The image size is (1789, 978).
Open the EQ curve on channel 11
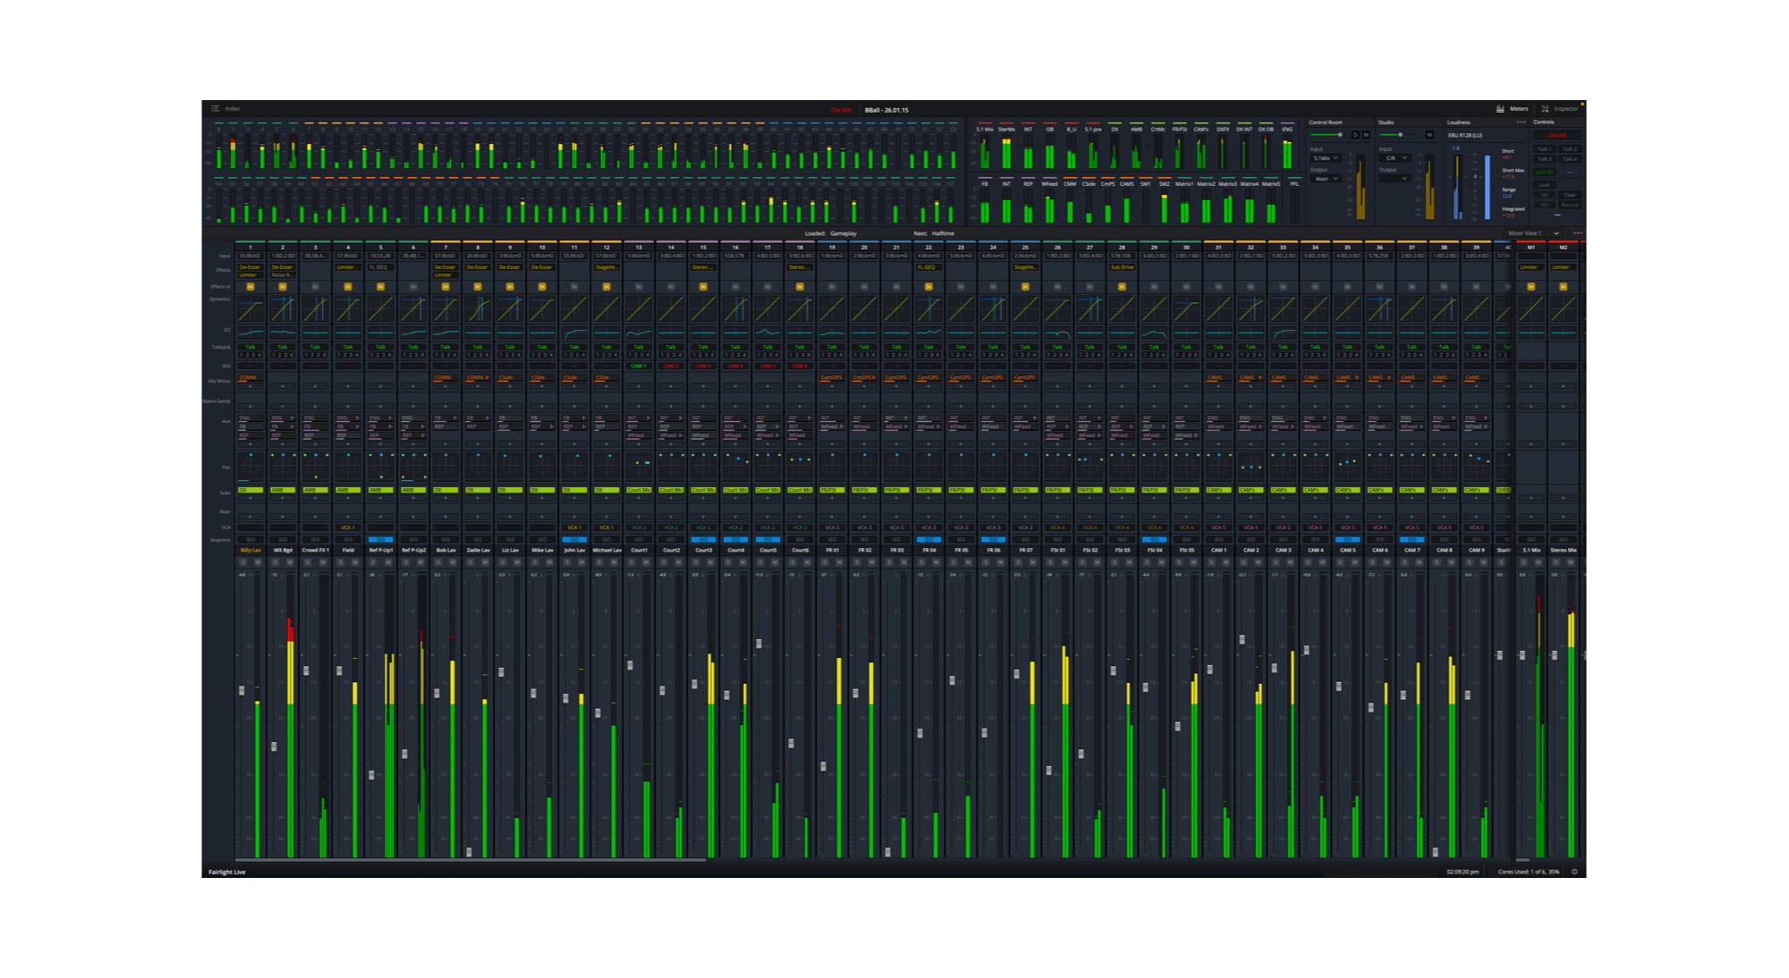point(574,333)
